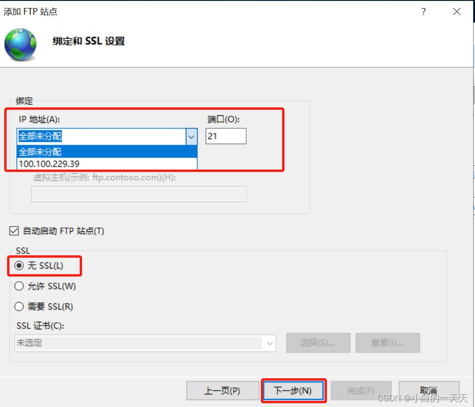Choose 100.100.229.39 from the IP list
The width and height of the screenshot is (475, 407).
pyautogui.click(x=107, y=164)
